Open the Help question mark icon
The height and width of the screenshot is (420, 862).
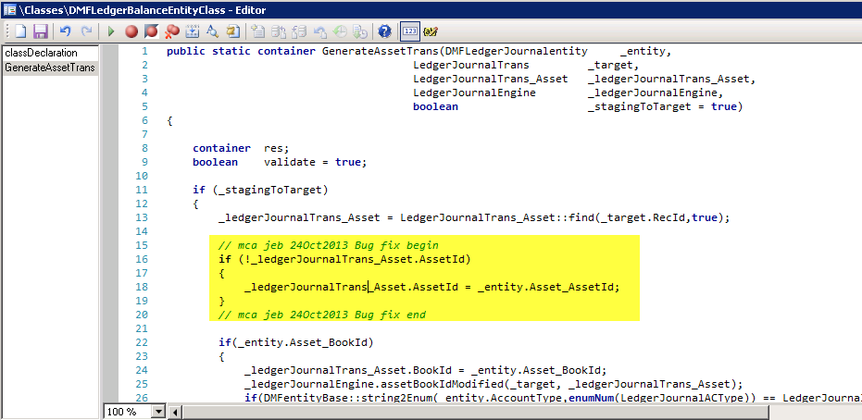[384, 31]
